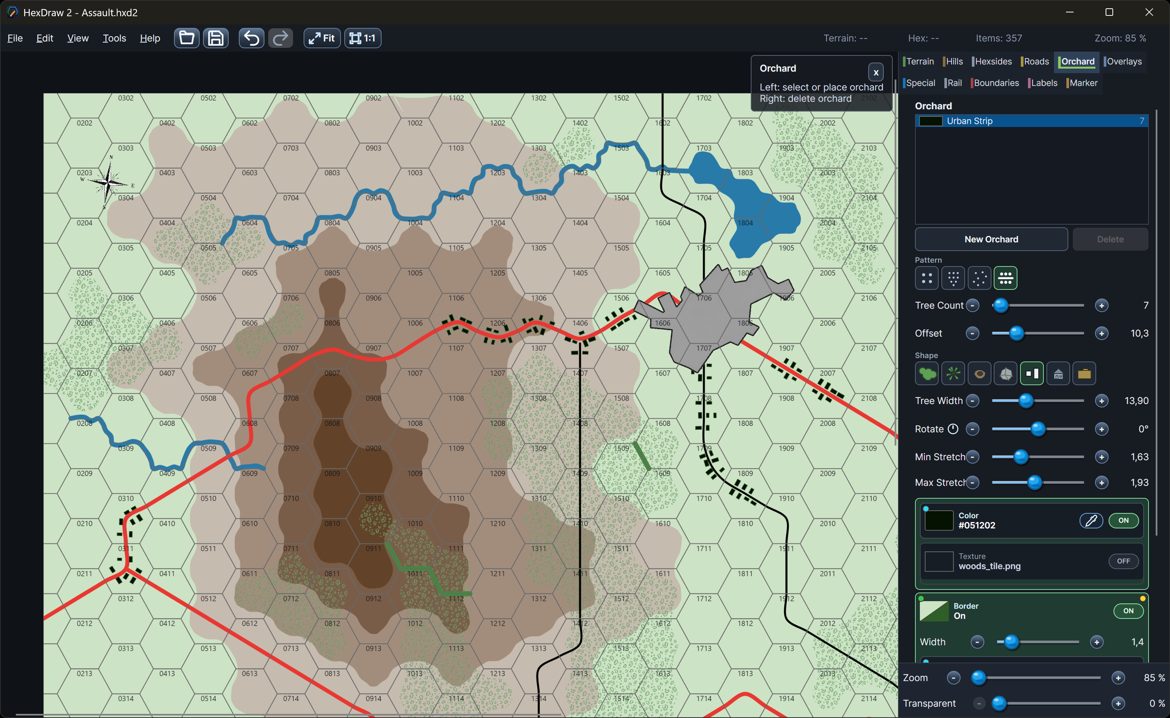Click the Border preview thumbnail
The image size is (1170, 718).
click(933, 611)
